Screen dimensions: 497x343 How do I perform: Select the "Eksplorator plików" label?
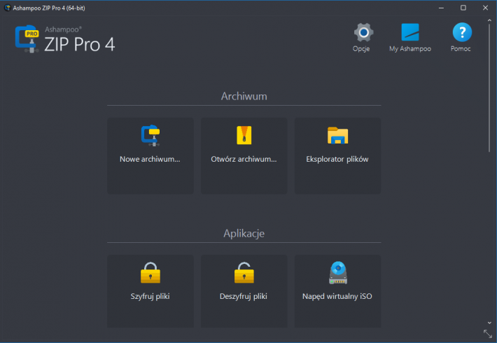337,159
